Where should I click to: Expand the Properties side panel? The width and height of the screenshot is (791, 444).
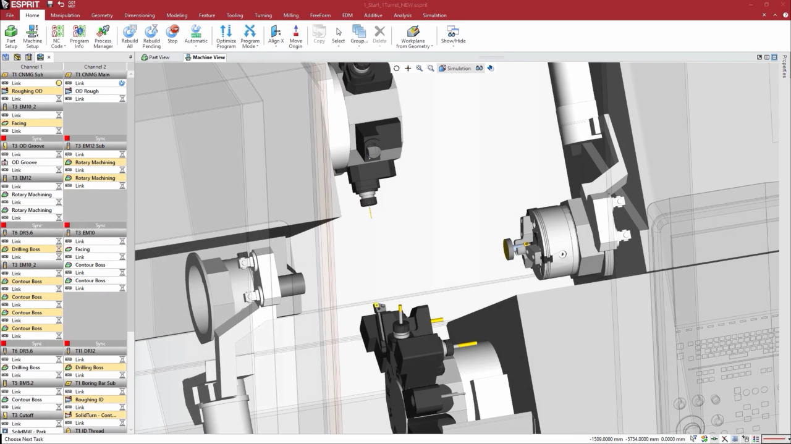point(785,67)
